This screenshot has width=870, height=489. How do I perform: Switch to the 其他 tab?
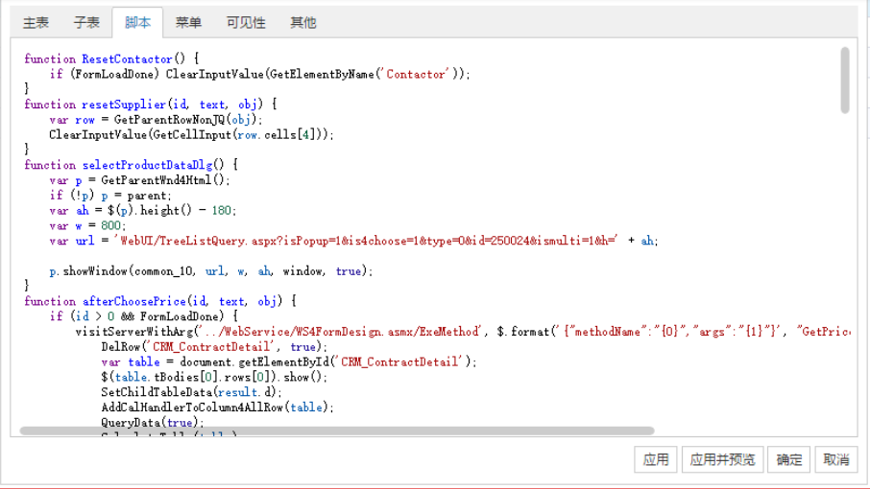302,22
